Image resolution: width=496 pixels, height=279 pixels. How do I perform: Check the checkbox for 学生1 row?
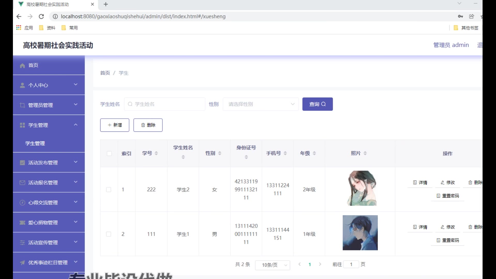(109, 234)
